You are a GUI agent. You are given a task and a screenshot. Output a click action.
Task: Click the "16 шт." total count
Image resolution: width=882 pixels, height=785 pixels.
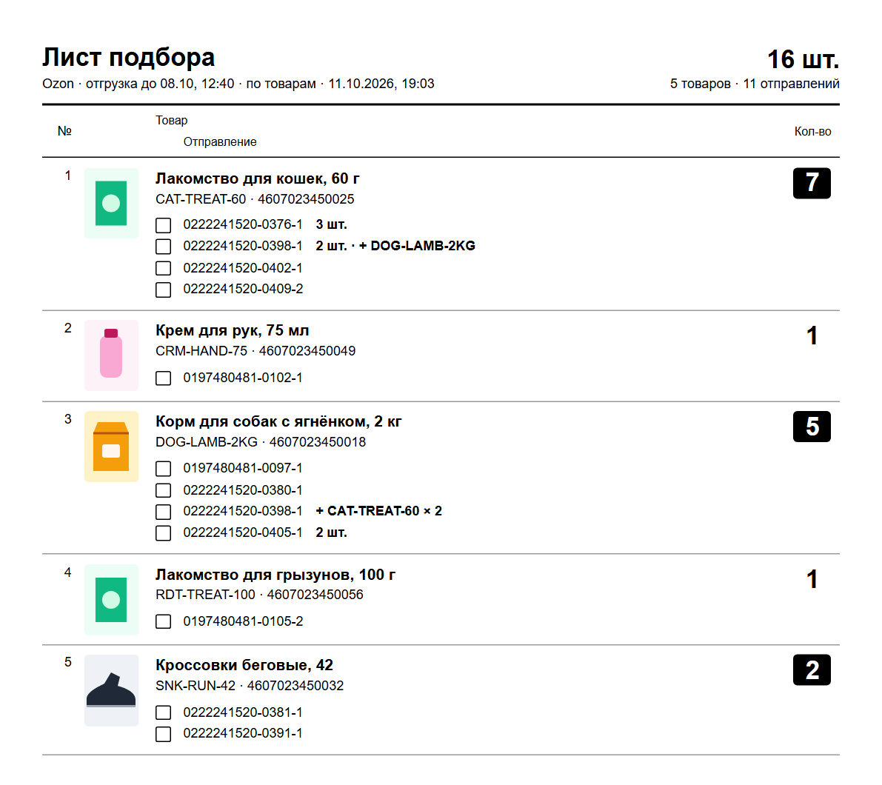803,59
